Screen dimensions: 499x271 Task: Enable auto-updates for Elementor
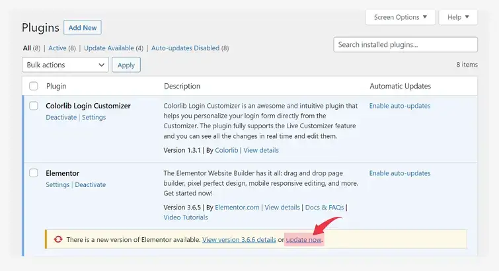[x=400, y=173]
